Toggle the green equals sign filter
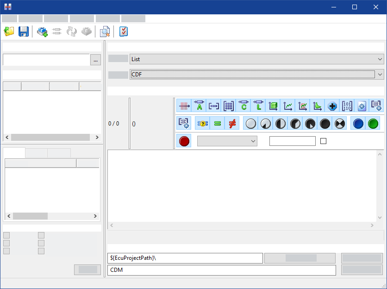 point(218,123)
